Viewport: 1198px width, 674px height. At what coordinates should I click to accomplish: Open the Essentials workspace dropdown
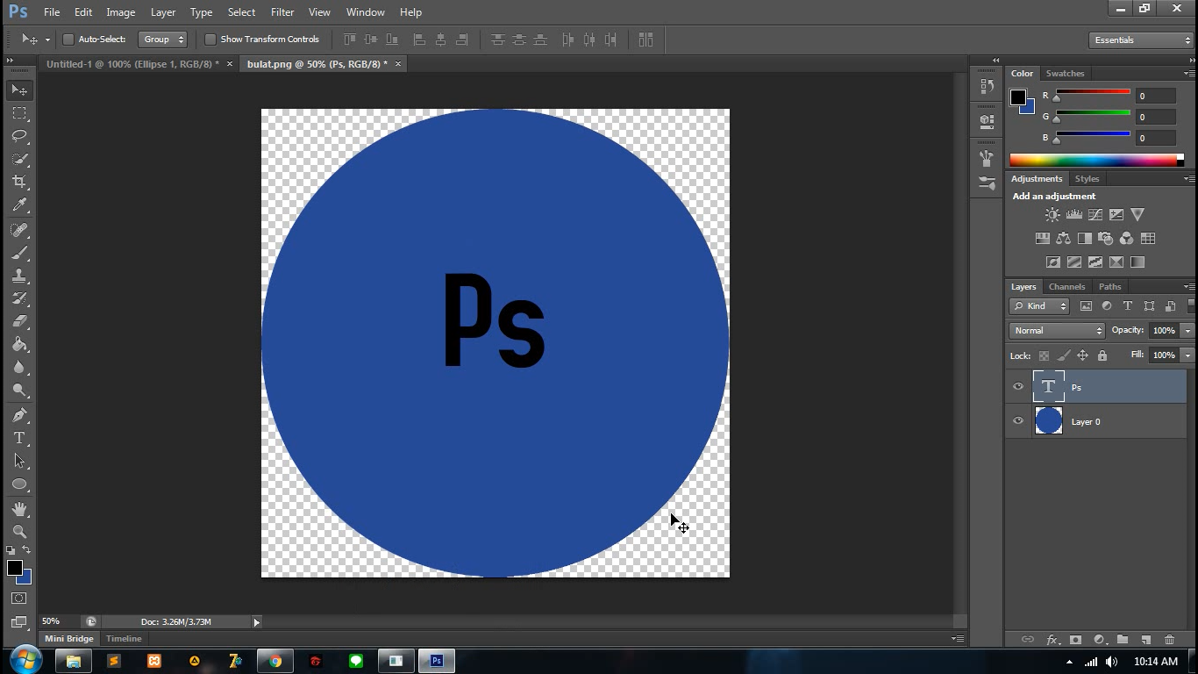tap(1141, 40)
